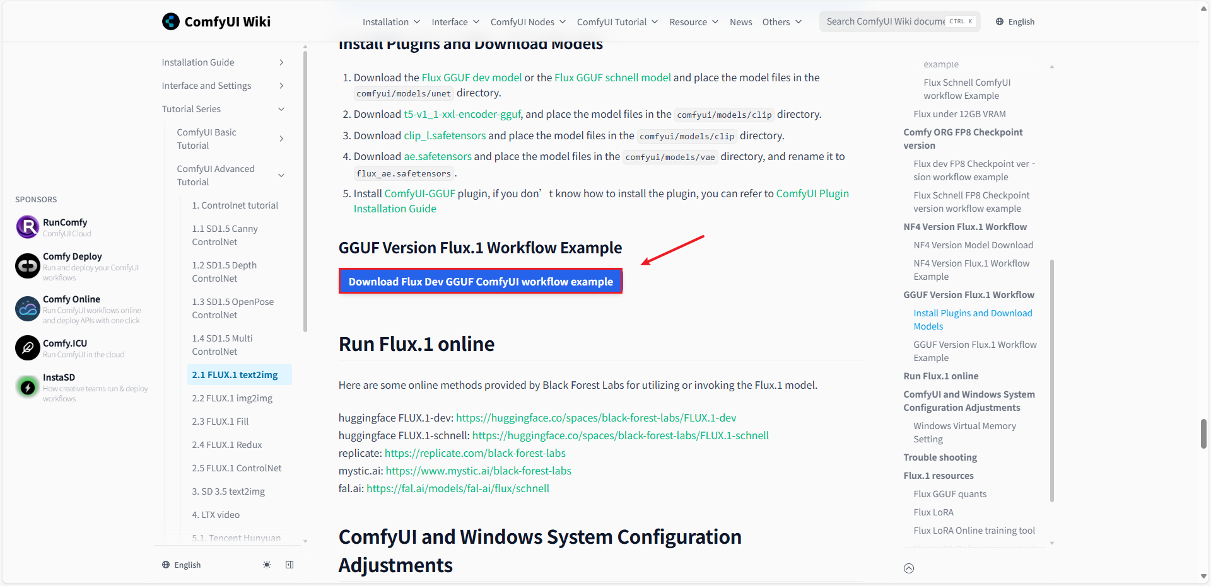The height and width of the screenshot is (586, 1211).
Task: Click the page's vertical scrollbar thumb
Action: [x=1203, y=434]
